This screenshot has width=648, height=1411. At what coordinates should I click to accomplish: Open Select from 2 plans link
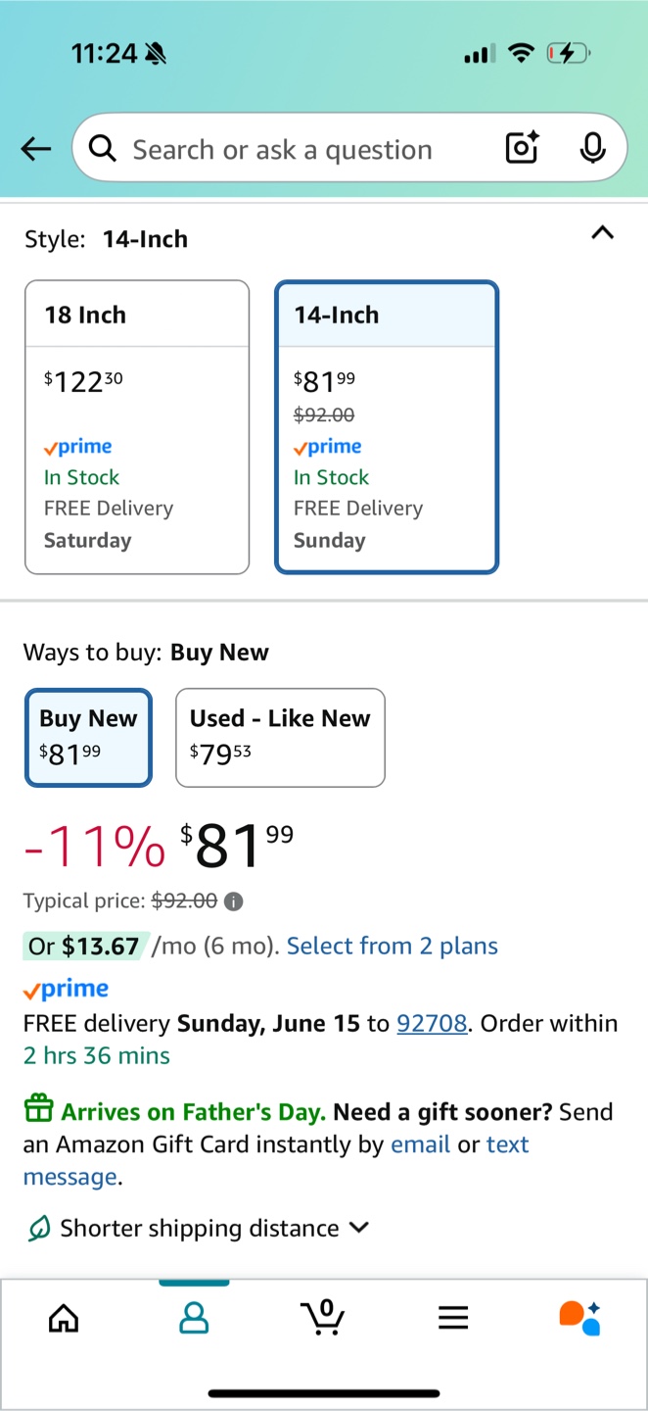(392, 946)
